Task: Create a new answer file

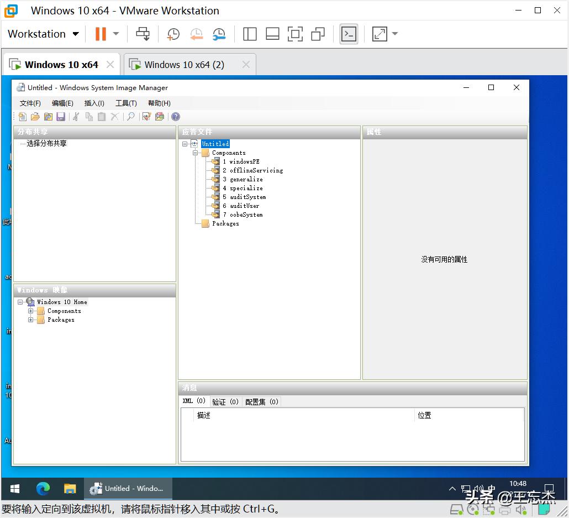Action: (22, 116)
